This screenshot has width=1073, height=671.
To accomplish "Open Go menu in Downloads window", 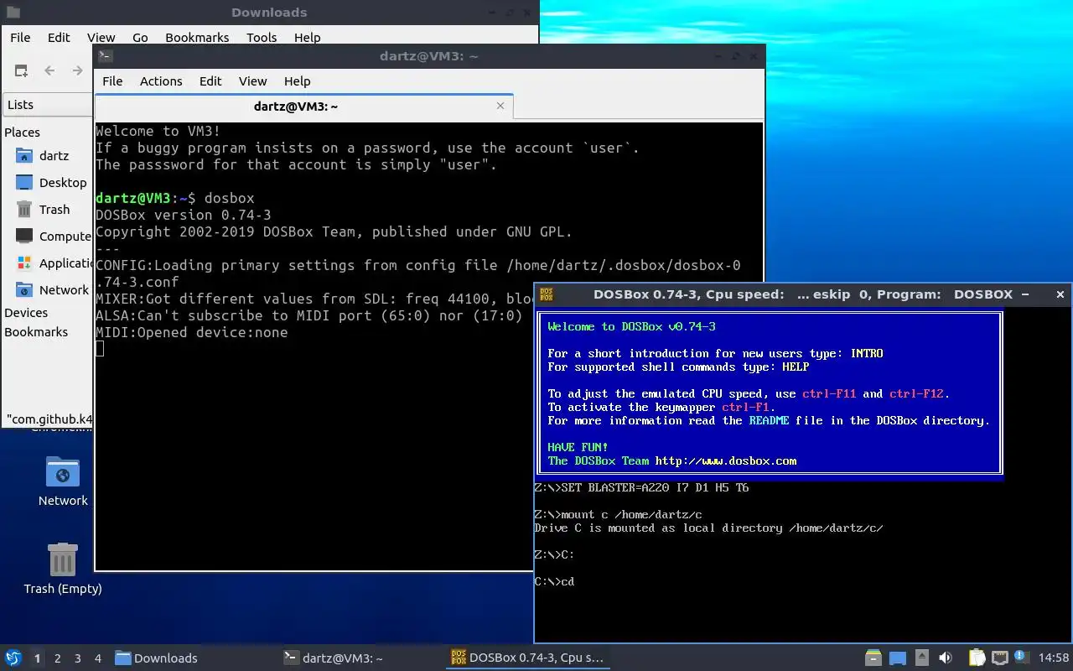I will coord(140,37).
